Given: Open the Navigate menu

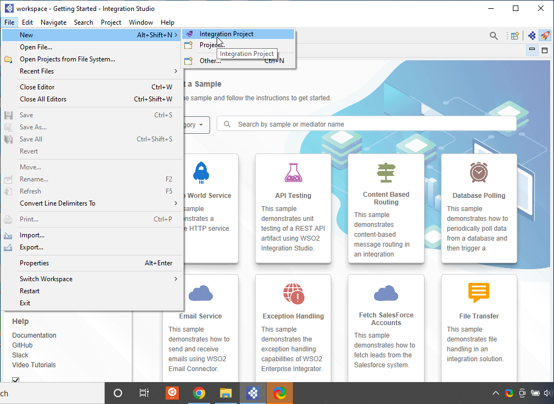Looking at the screenshot, I should 53,22.
